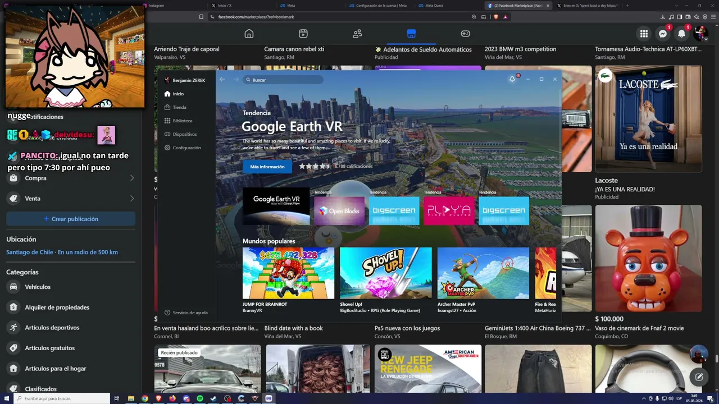The image size is (719, 404).
Task: Open Alquiler de propiedades category
Action: [71, 307]
